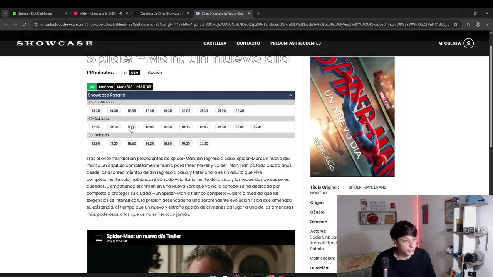Select the 22:20 3D-Doblada showtime
Screen dimensions: 493x277
pos(204,144)
